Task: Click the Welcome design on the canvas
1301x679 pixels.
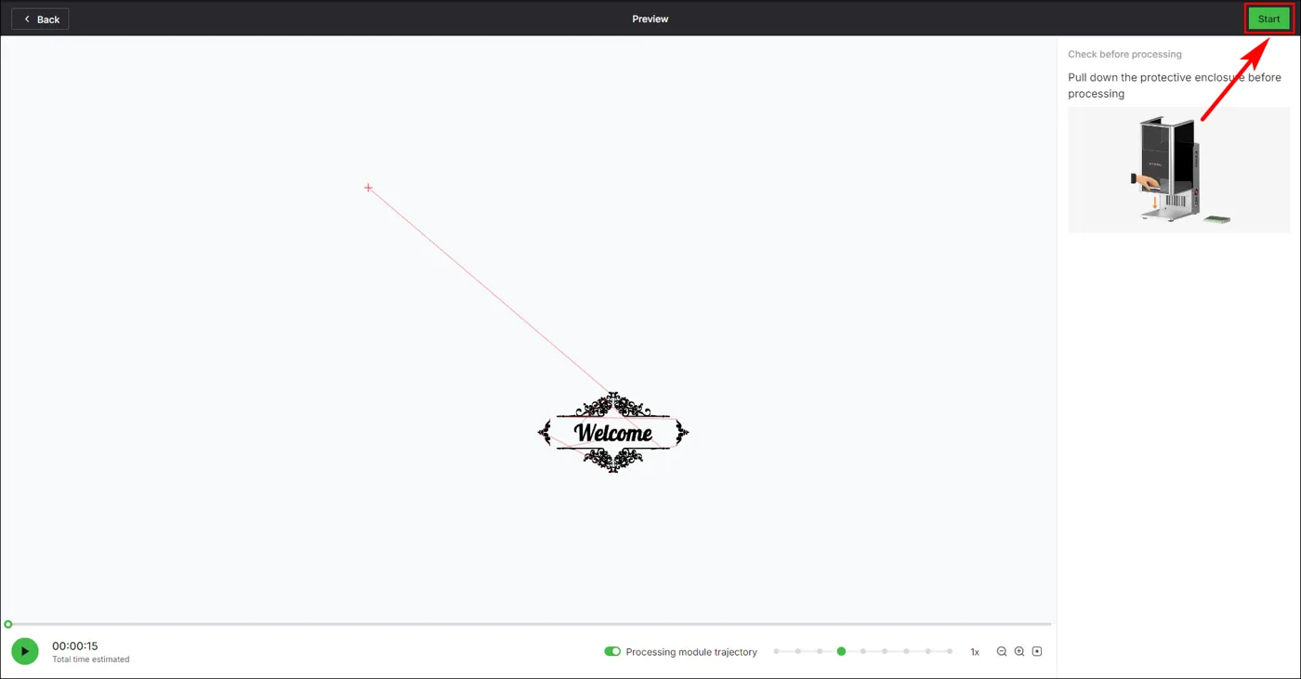Action: pos(613,432)
